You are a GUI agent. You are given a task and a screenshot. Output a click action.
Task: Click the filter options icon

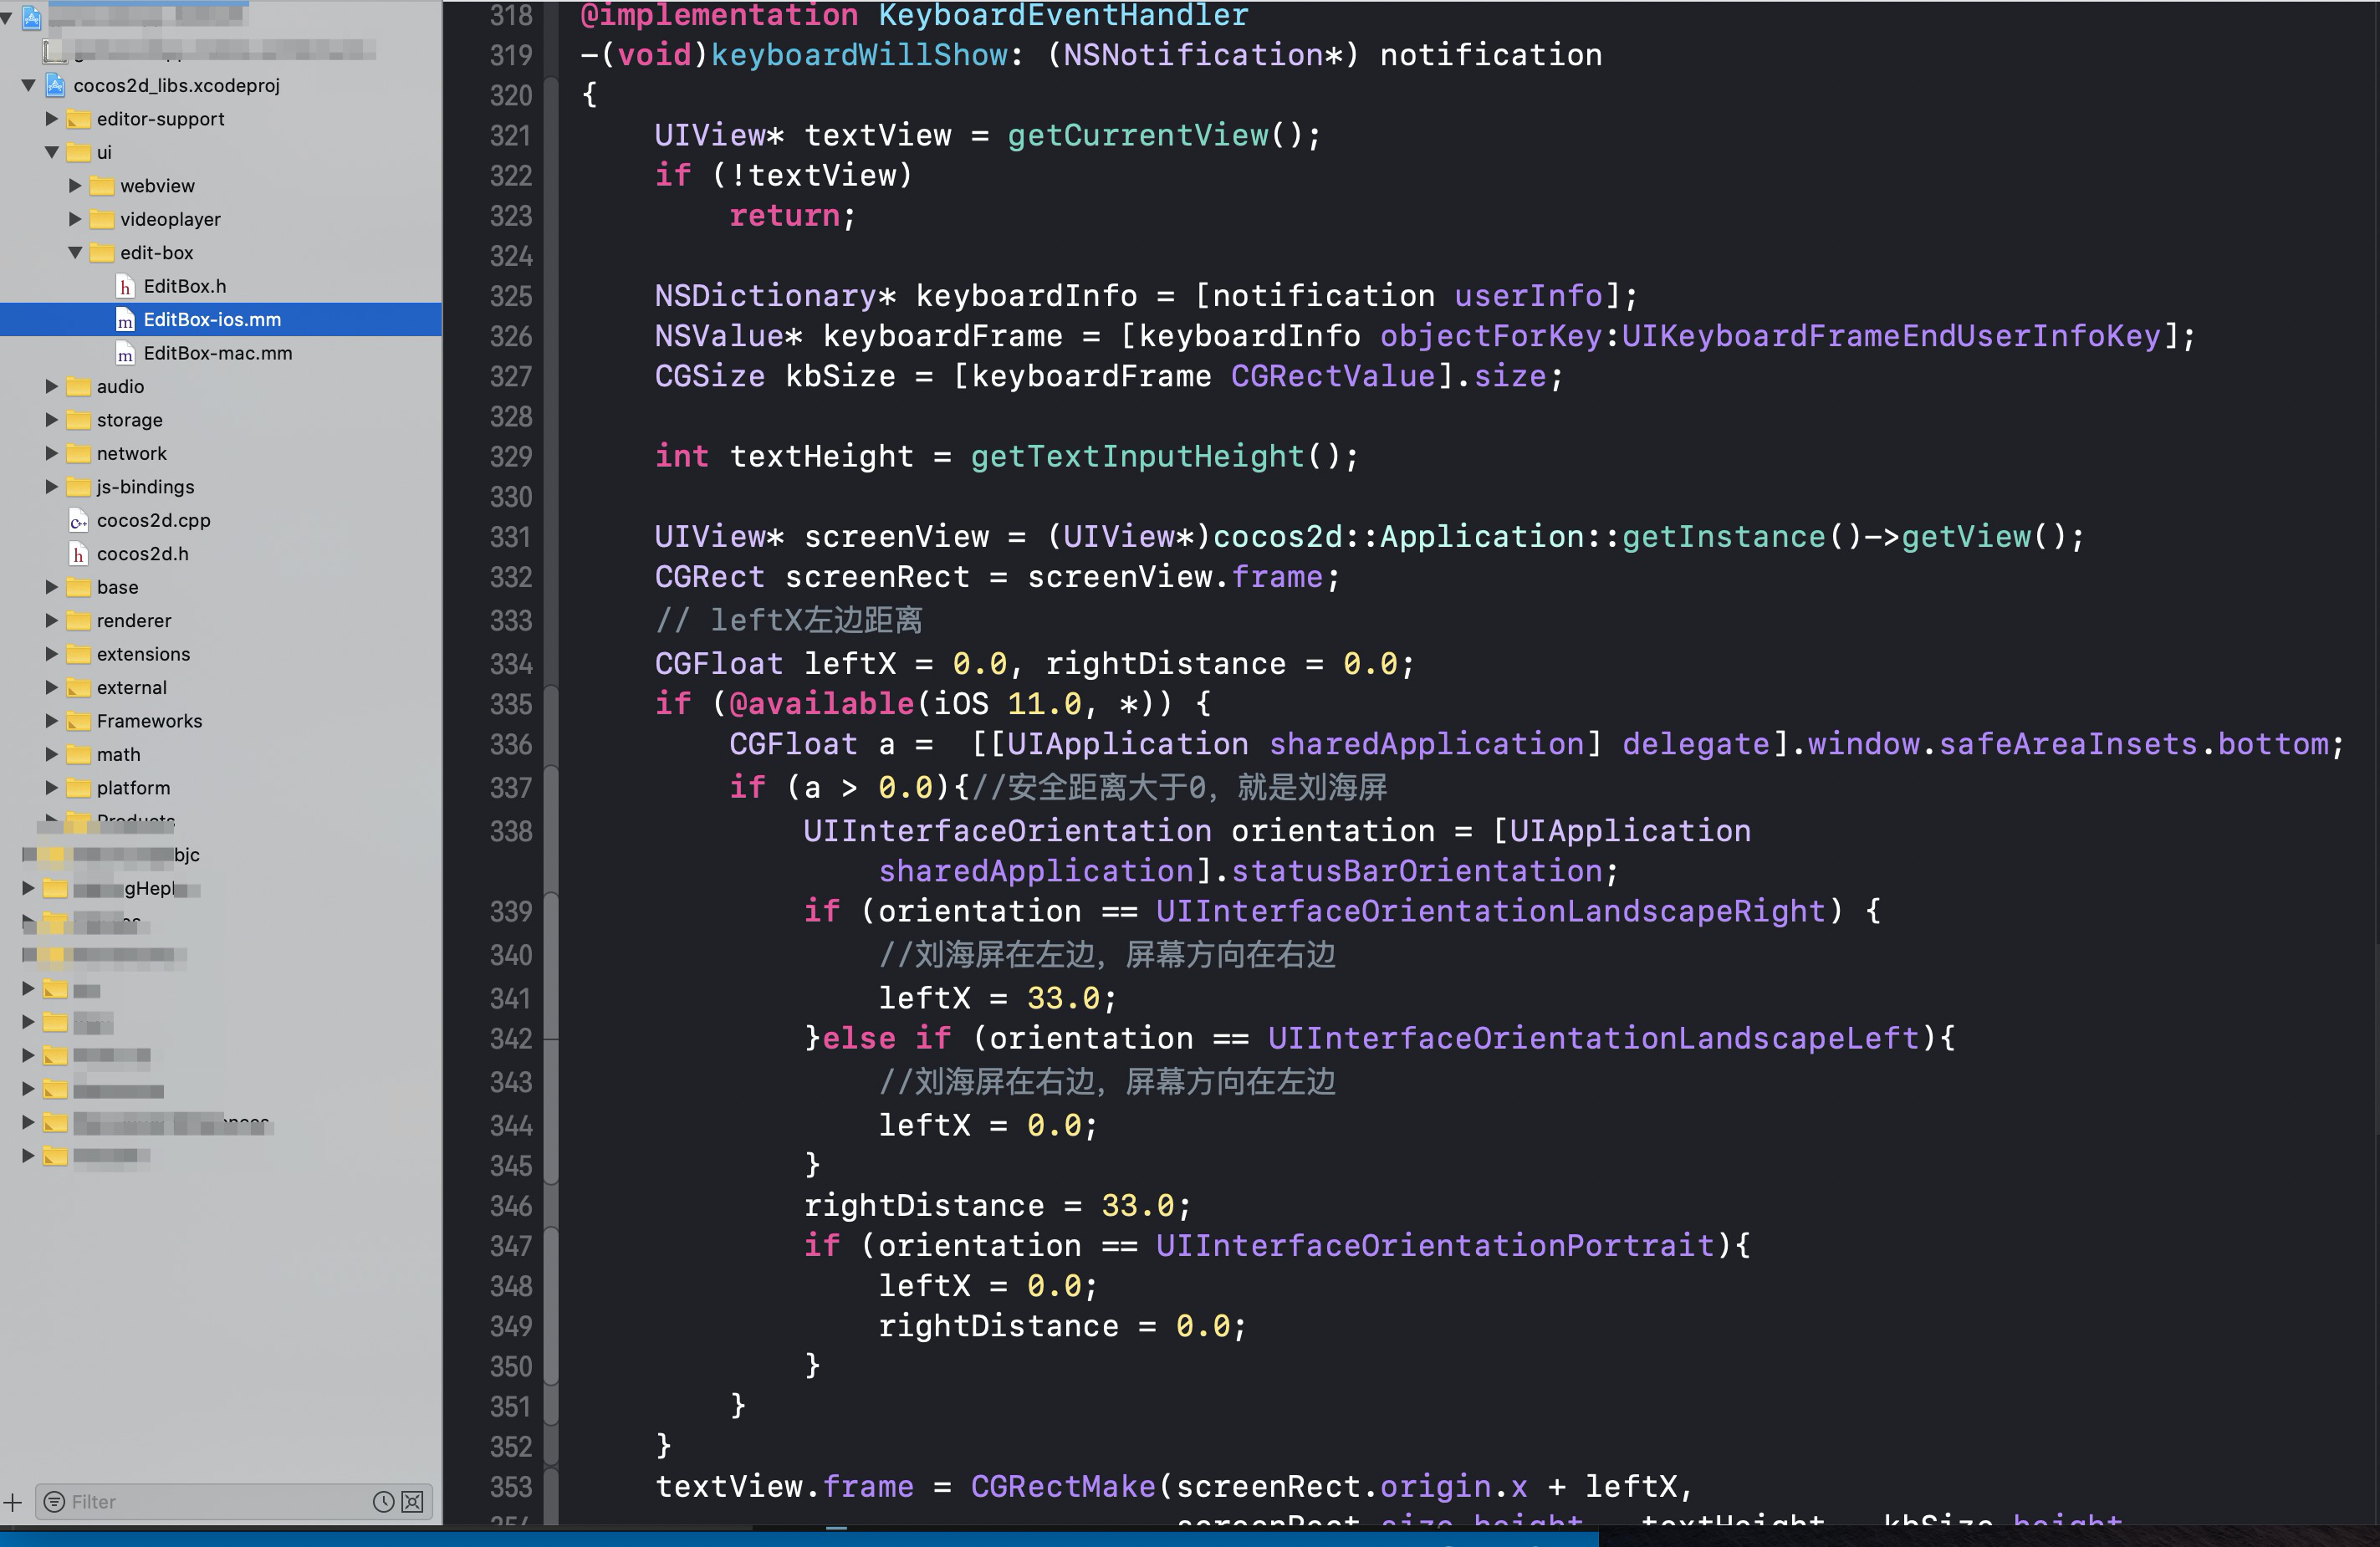pos(55,1502)
